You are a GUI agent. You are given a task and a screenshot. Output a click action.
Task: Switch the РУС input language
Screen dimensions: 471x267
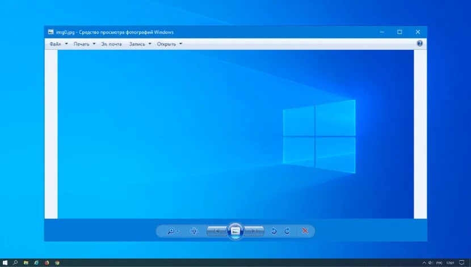click(x=439, y=263)
